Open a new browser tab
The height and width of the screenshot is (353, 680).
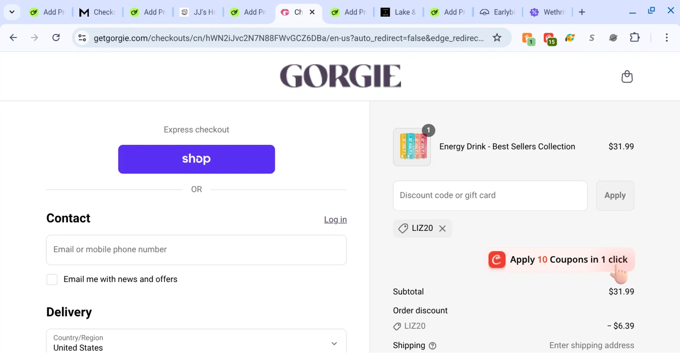(582, 12)
